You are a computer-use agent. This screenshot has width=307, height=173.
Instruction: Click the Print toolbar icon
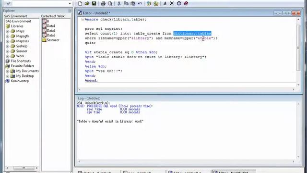click(103, 3)
